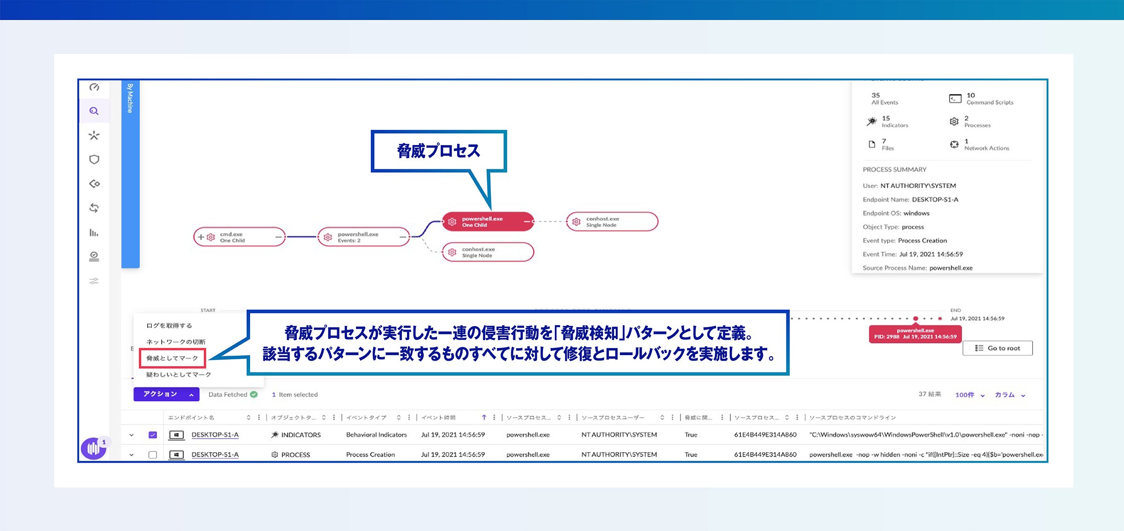Screen dimensions: 1124x531
Task: Open the カラム columns dropdown
Action: pyautogui.click(x=1010, y=395)
